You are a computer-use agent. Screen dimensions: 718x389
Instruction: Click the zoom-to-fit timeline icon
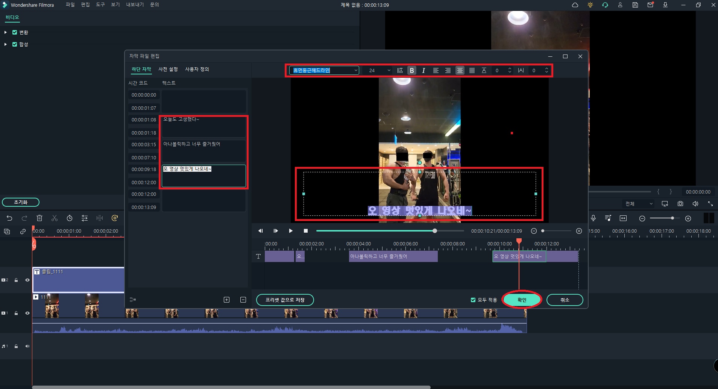623,218
